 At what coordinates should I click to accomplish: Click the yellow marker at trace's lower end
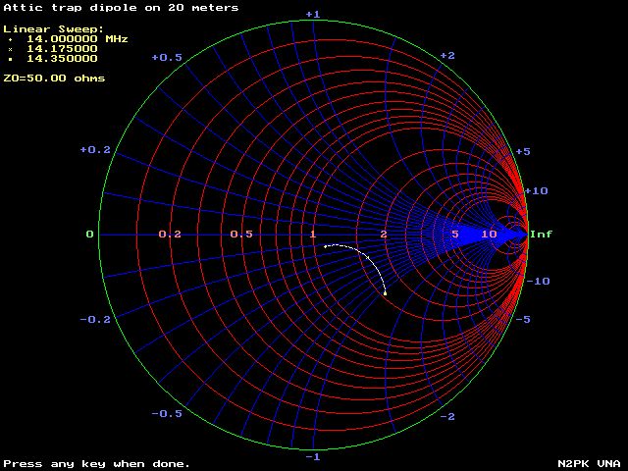tap(385, 293)
